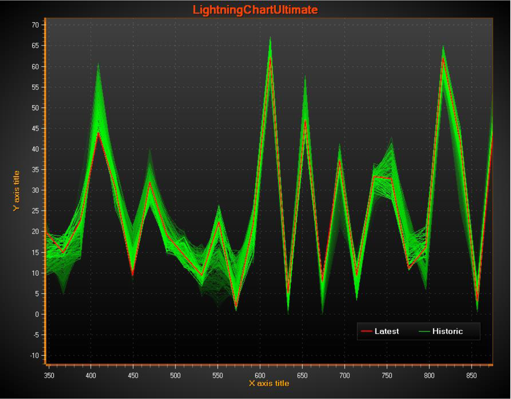Image resolution: width=511 pixels, height=399 pixels.
Task: Click the 550 label on X axis
Action: coord(218,375)
